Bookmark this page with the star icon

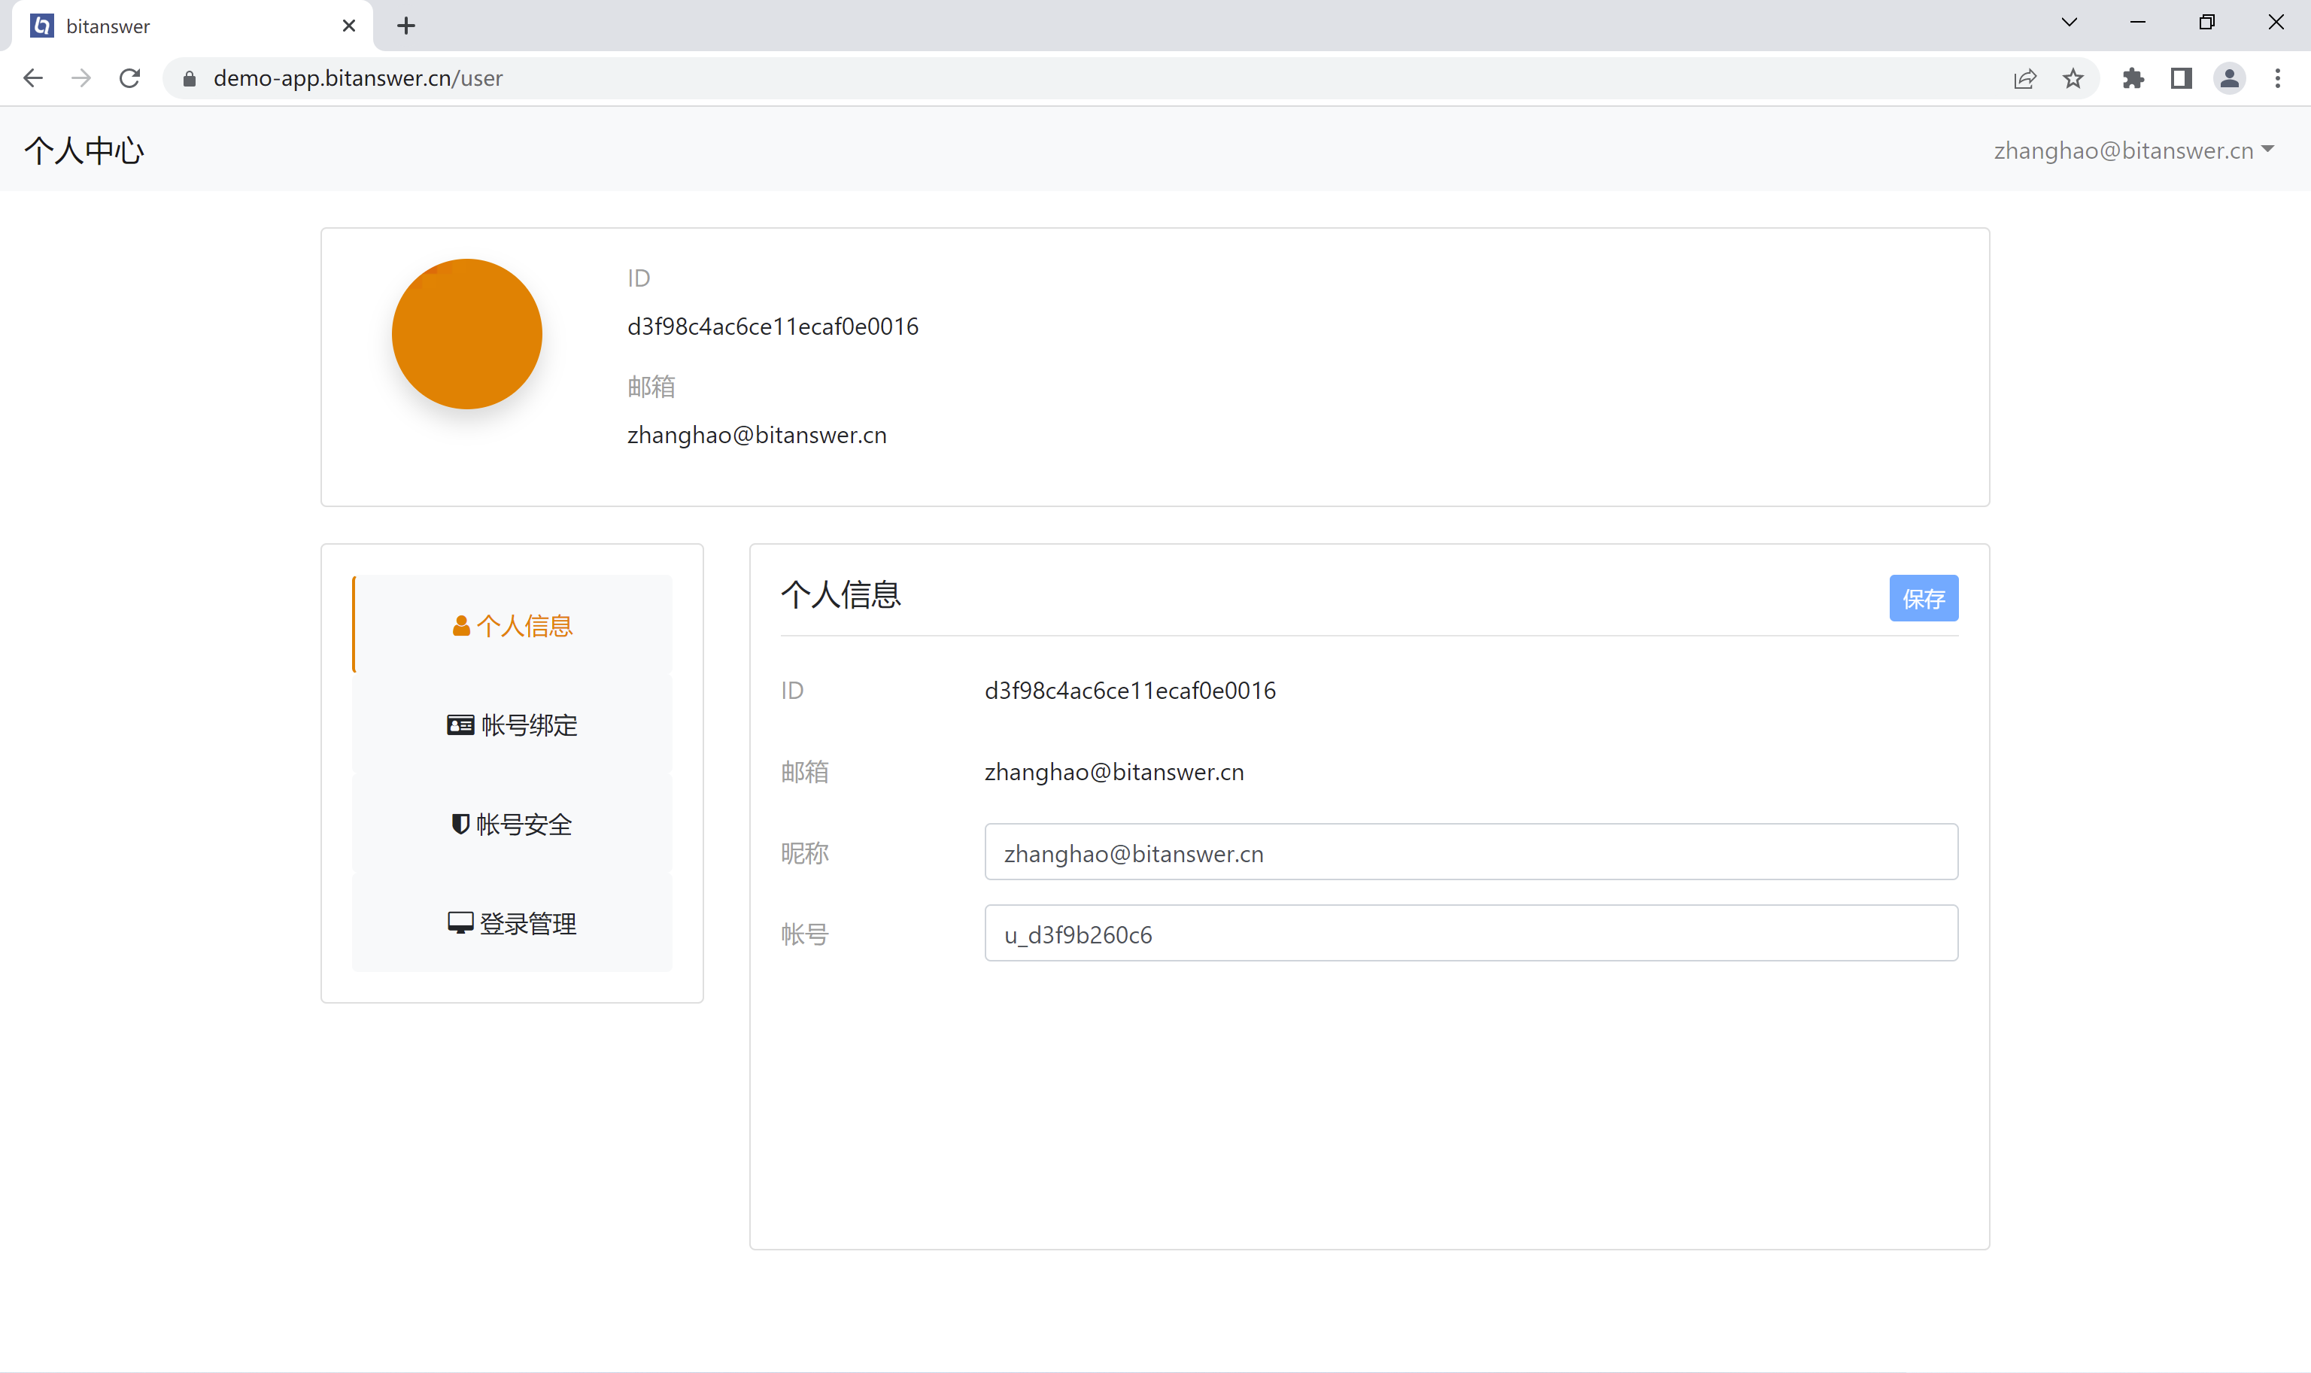pos(2073,79)
